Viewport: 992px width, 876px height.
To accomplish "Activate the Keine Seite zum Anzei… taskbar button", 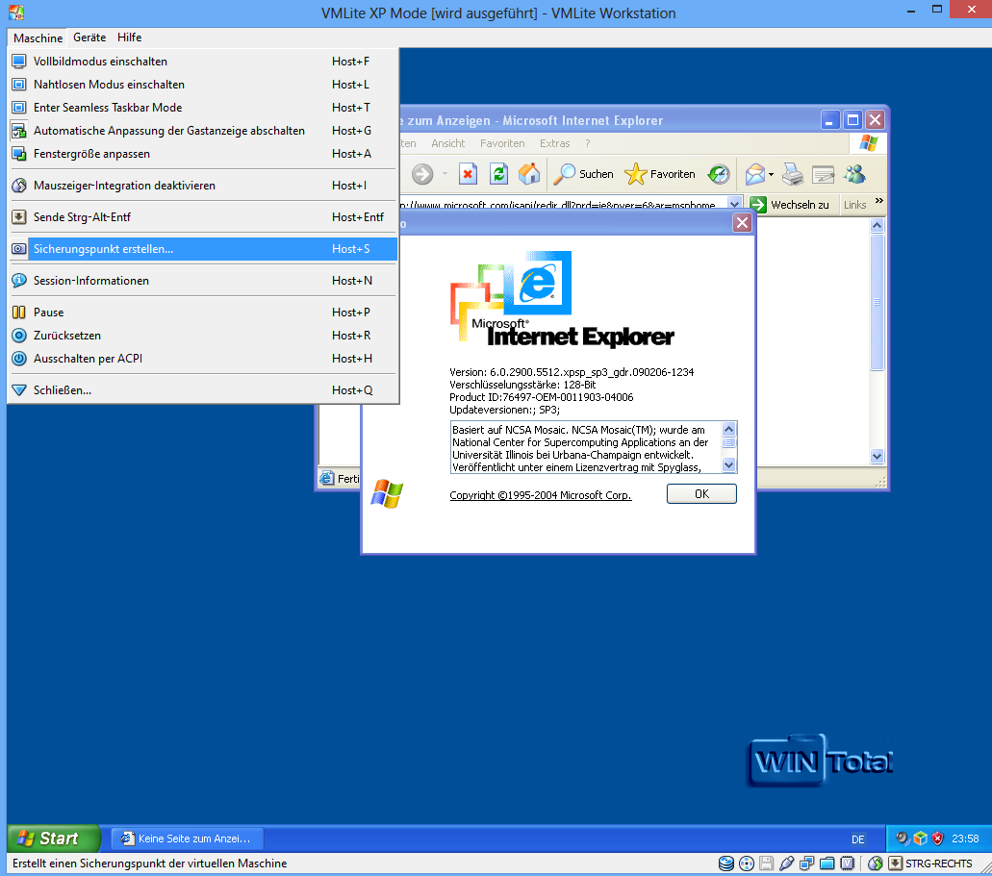I will click(x=188, y=838).
